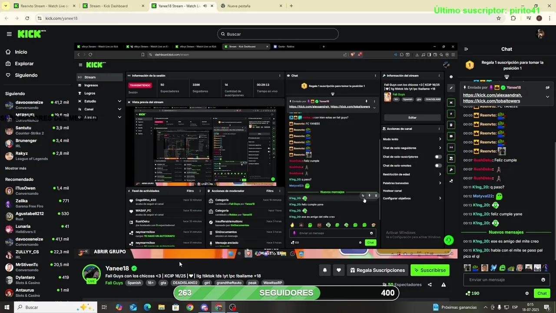Click the Buscar search bar
The image size is (556, 313).
point(278,34)
